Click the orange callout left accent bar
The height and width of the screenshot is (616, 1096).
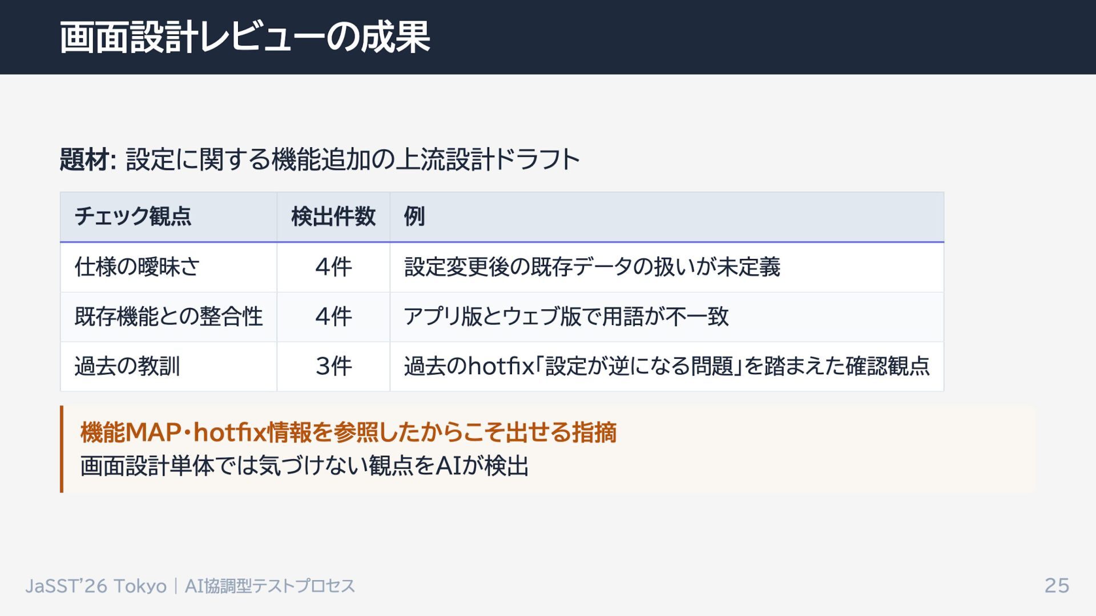(62, 449)
